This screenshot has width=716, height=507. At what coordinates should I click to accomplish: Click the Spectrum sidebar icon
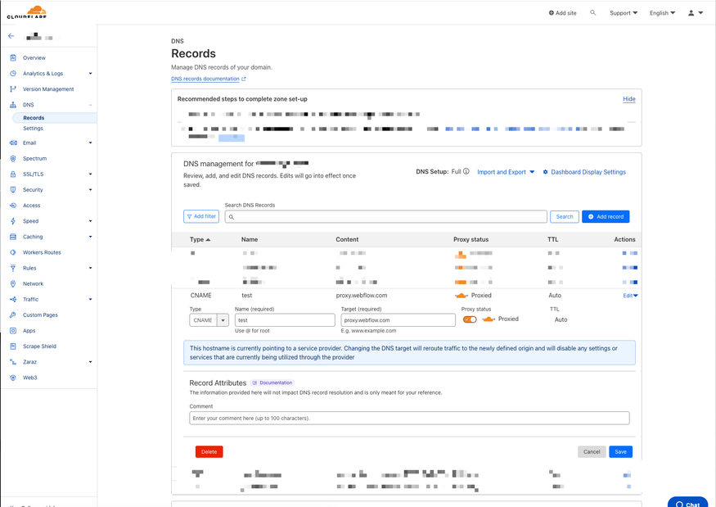(x=13, y=158)
